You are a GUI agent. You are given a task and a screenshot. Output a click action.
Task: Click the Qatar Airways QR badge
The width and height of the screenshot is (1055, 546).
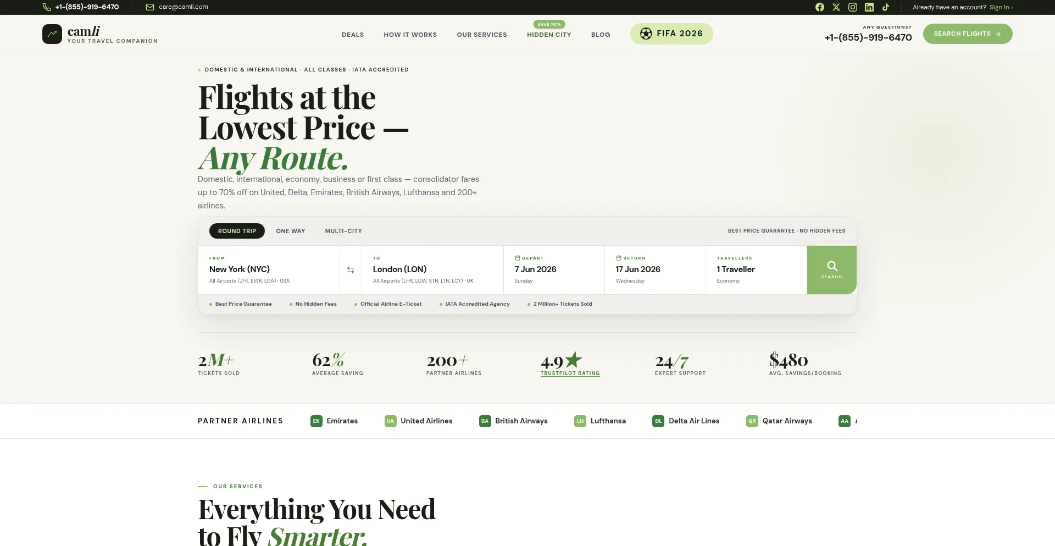tap(752, 421)
